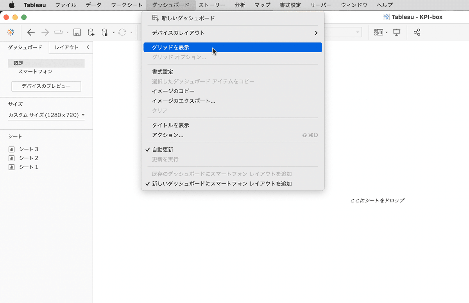
Task: Open the fit combo box in toolbar
Action: [x=343, y=32]
